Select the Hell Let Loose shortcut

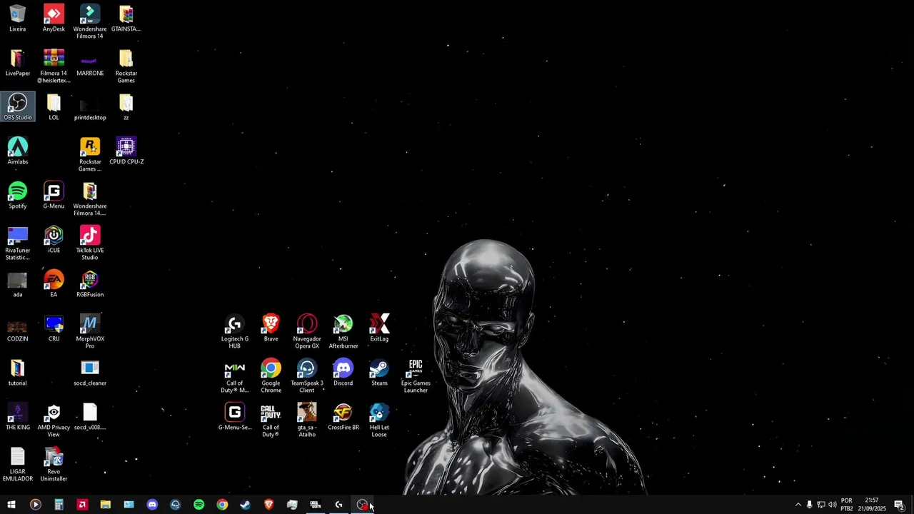tap(379, 420)
